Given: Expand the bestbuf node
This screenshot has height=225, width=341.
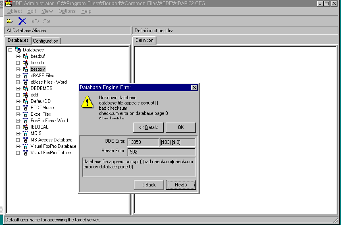Looking at the screenshot, I should click(x=18, y=56).
